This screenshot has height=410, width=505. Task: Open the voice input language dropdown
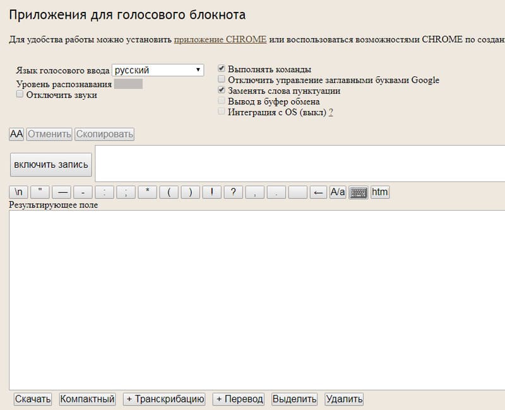click(158, 70)
